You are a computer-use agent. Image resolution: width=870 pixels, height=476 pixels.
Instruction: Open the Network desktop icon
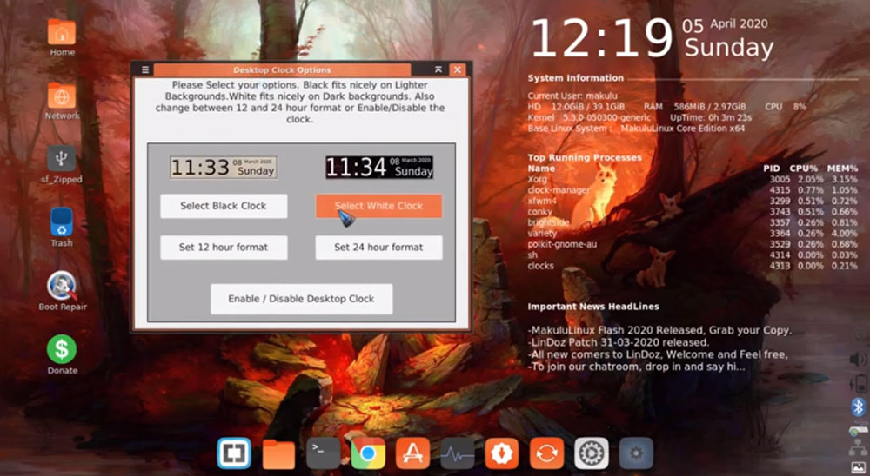62,102
